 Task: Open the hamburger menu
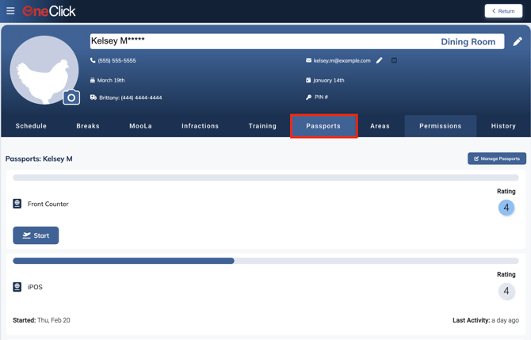point(10,11)
